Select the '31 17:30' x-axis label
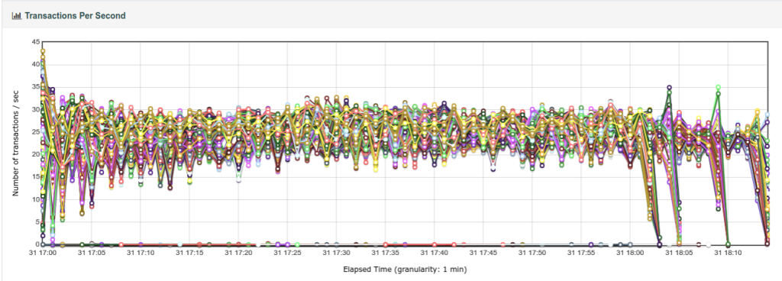This screenshot has height=281, width=782. (x=336, y=253)
